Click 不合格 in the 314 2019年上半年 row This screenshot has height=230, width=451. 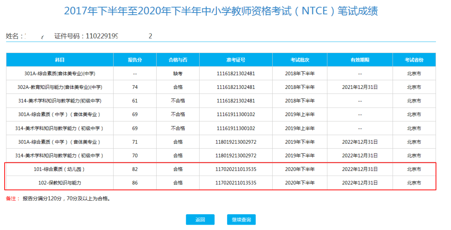coord(178,128)
